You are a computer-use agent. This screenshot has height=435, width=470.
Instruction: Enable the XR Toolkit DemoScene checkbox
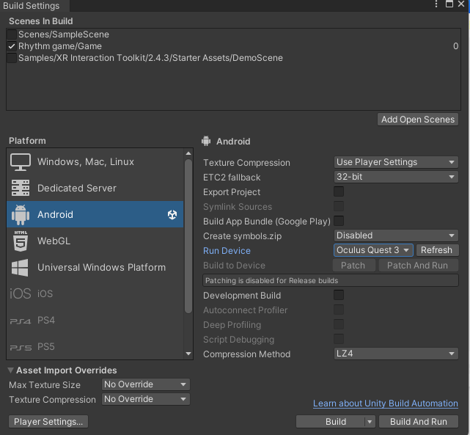coord(12,58)
